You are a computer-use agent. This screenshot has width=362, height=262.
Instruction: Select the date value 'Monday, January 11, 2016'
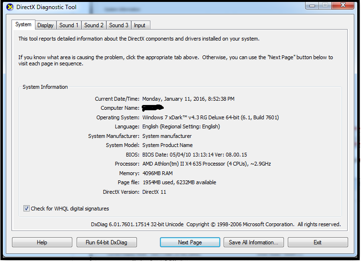pyautogui.click(x=173, y=99)
